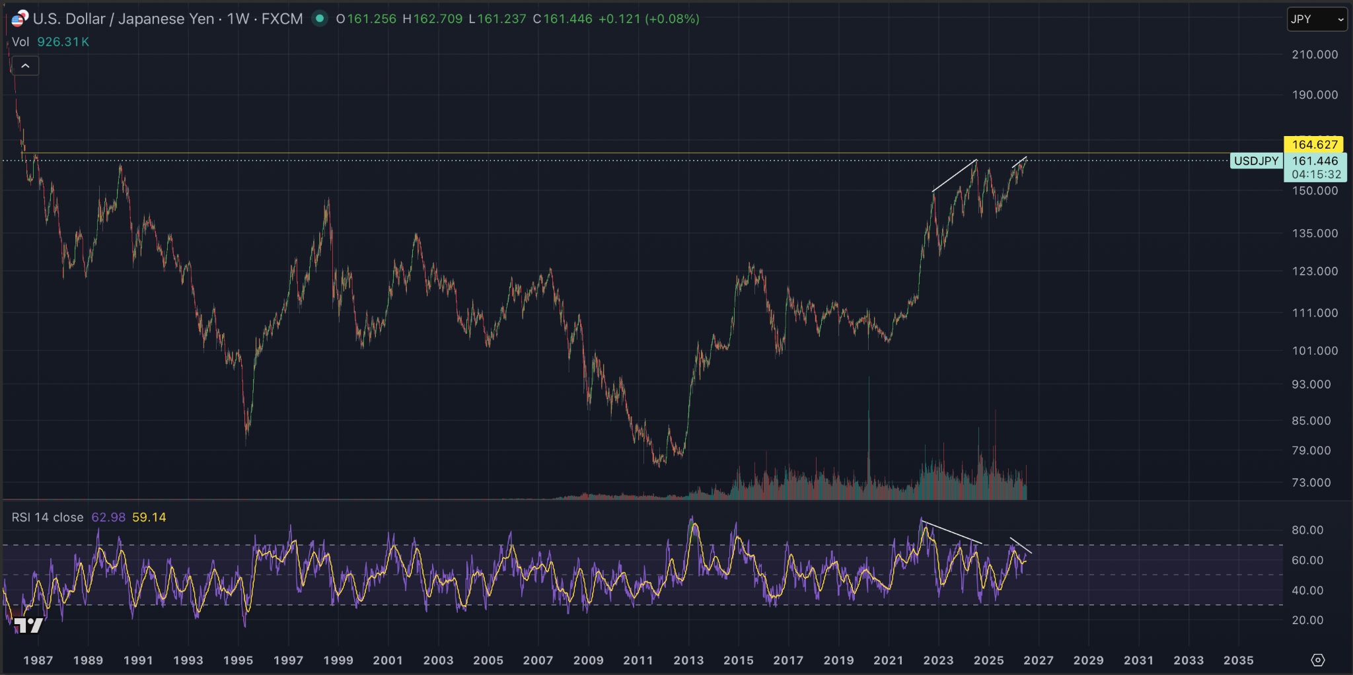This screenshot has width=1353, height=675.
Task: Click the volume value "926.31K"
Action: pyautogui.click(x=63, y=42)
